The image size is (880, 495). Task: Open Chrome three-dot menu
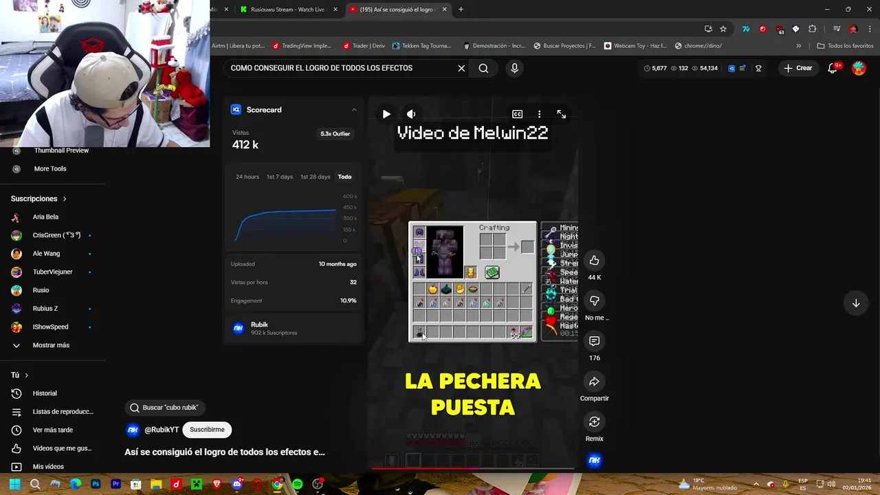[868, 29]
